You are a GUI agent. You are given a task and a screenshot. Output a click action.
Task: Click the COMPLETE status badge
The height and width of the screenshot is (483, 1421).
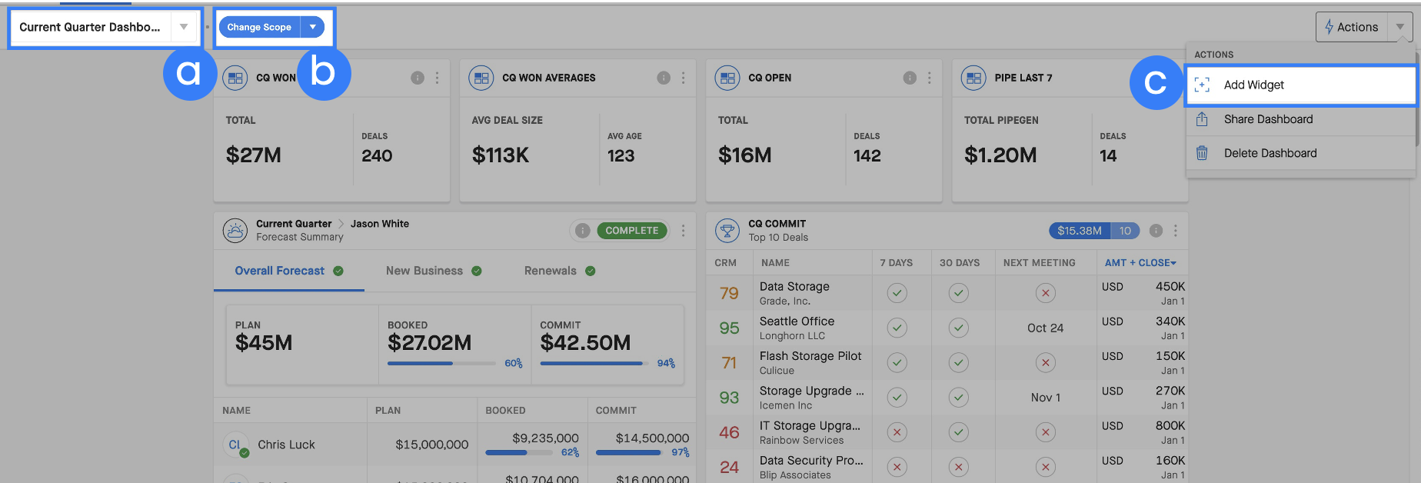[x=632, y=231]
